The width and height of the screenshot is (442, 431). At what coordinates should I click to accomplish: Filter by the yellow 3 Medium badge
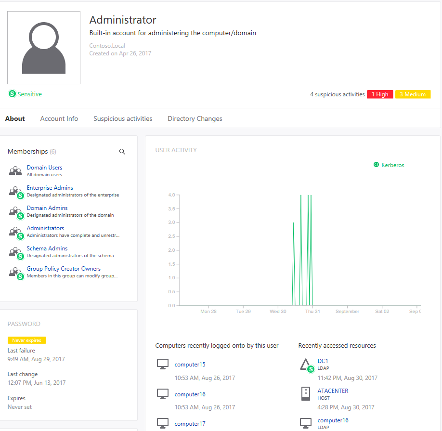413,94
